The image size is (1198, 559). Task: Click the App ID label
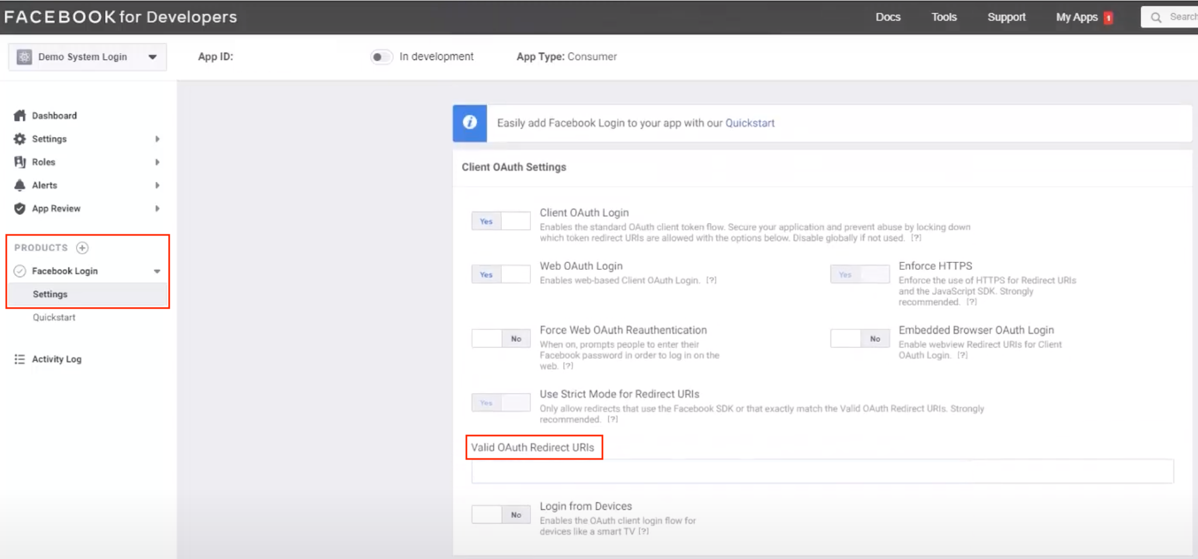point(215,57)
